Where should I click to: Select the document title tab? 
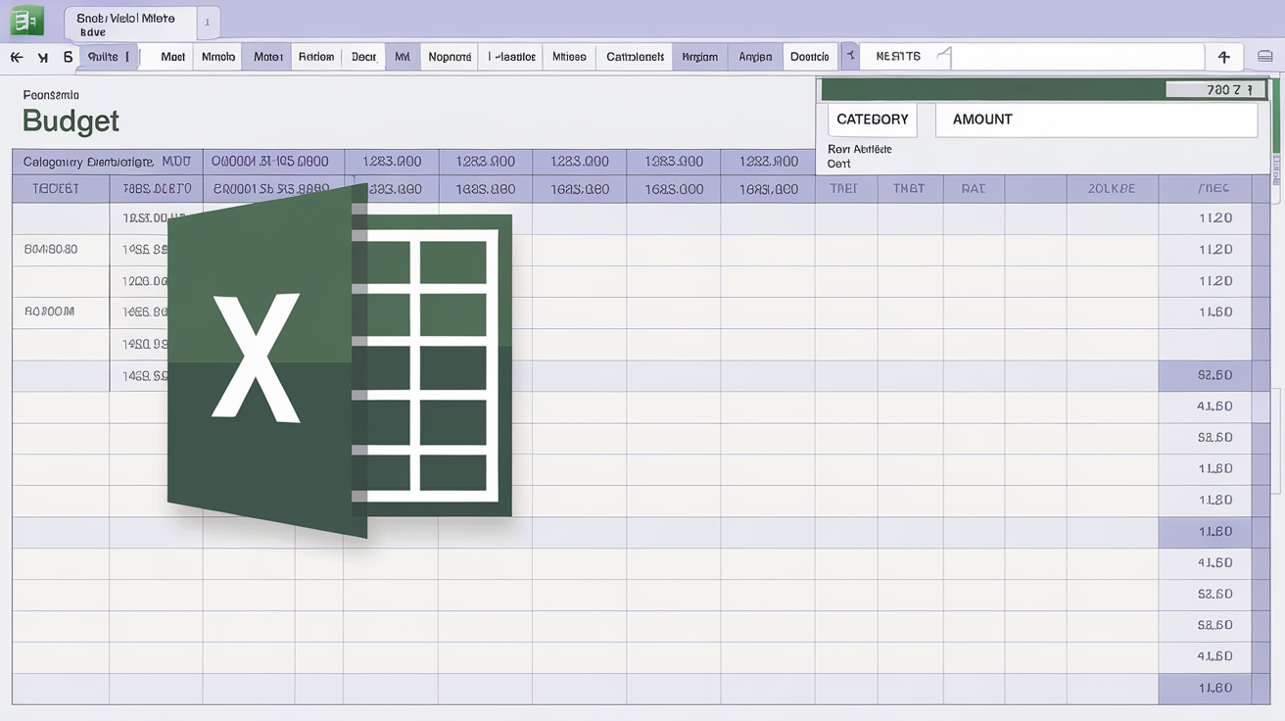(x=125, y=24)
